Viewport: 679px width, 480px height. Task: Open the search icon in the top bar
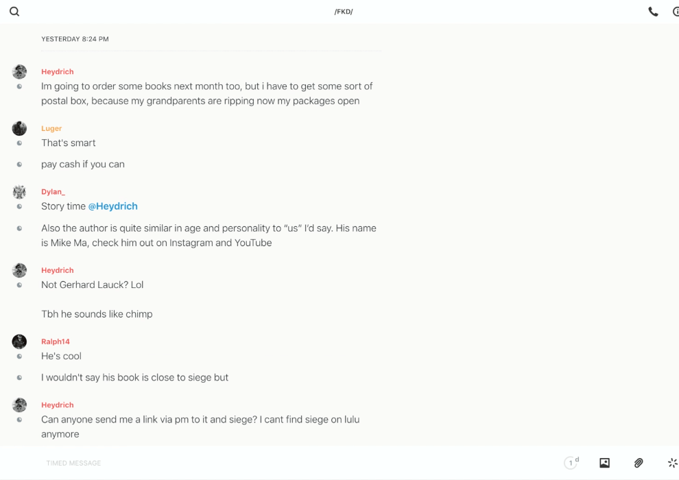click(x=14, y=12)
